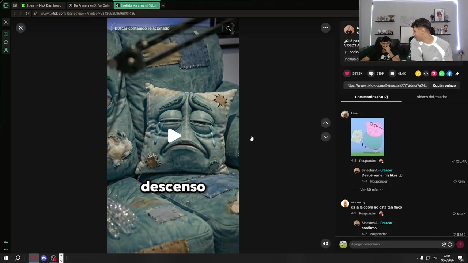Click Copiar enlace button
This screenshot has height=263, width=468.
point(444,85)
